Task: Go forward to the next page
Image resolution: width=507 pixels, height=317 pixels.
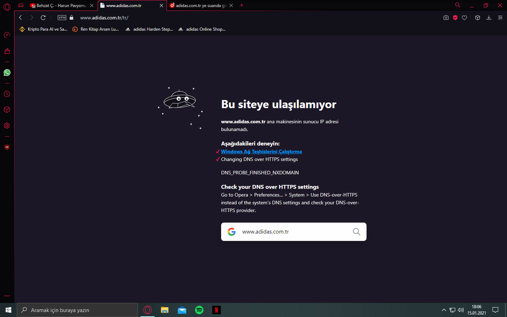Action: [x=32, y=18]
